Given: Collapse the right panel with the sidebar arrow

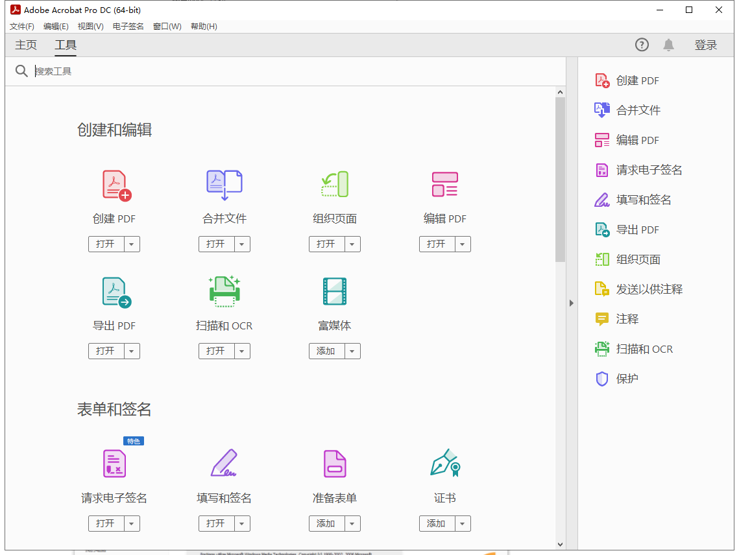Looking at the screenshot, I should 571,302.
